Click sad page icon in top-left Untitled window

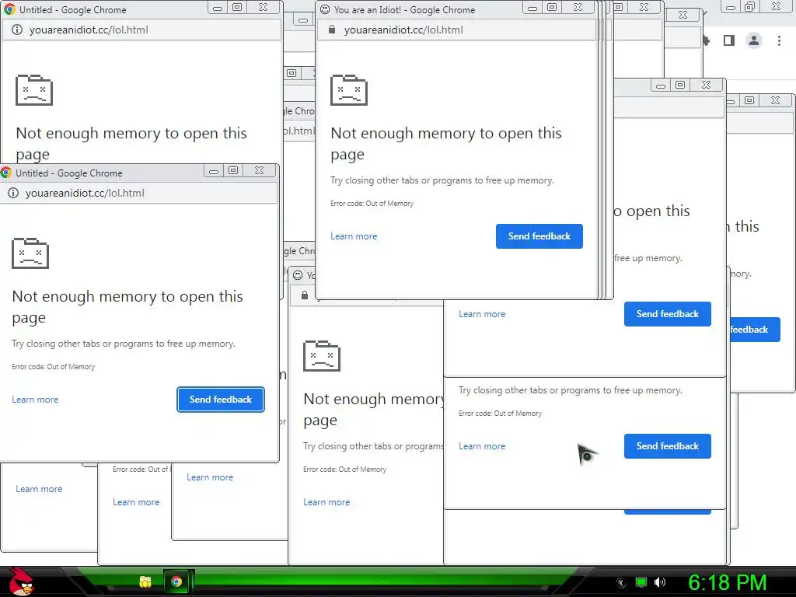tap(34, 90)
